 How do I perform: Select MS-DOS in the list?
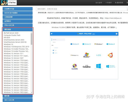click(7, 37)
